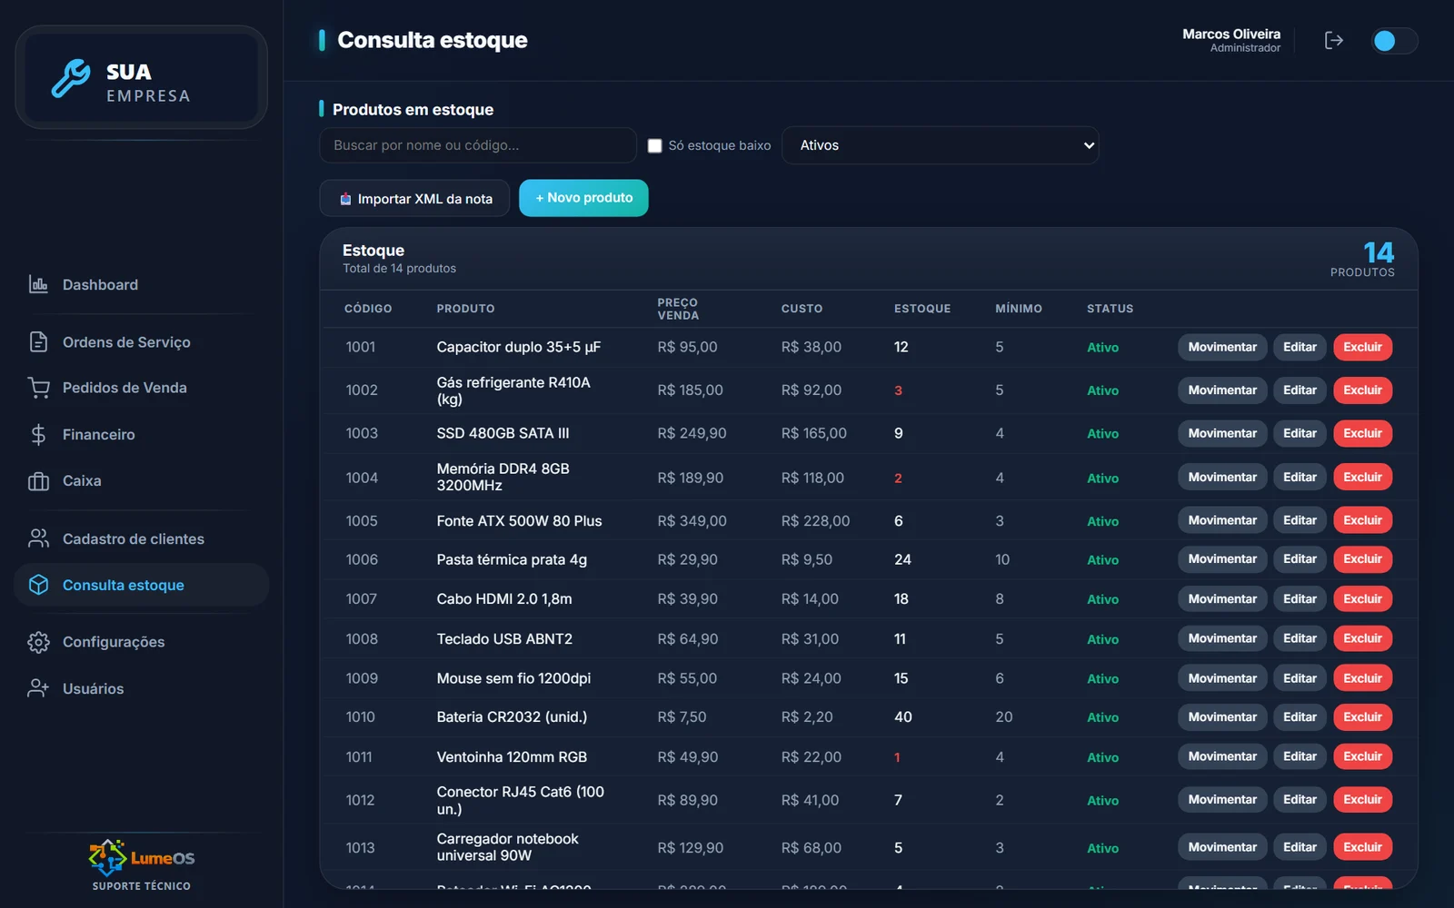Click the Importar XML da nota button

(414, 198)
